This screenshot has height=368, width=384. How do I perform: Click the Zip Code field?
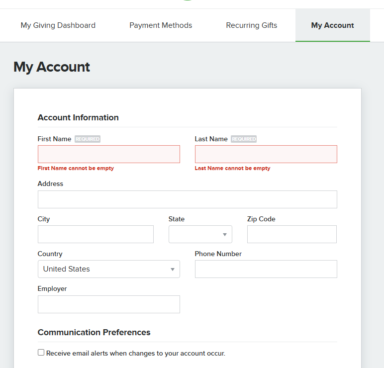click(x=292, y=234)
